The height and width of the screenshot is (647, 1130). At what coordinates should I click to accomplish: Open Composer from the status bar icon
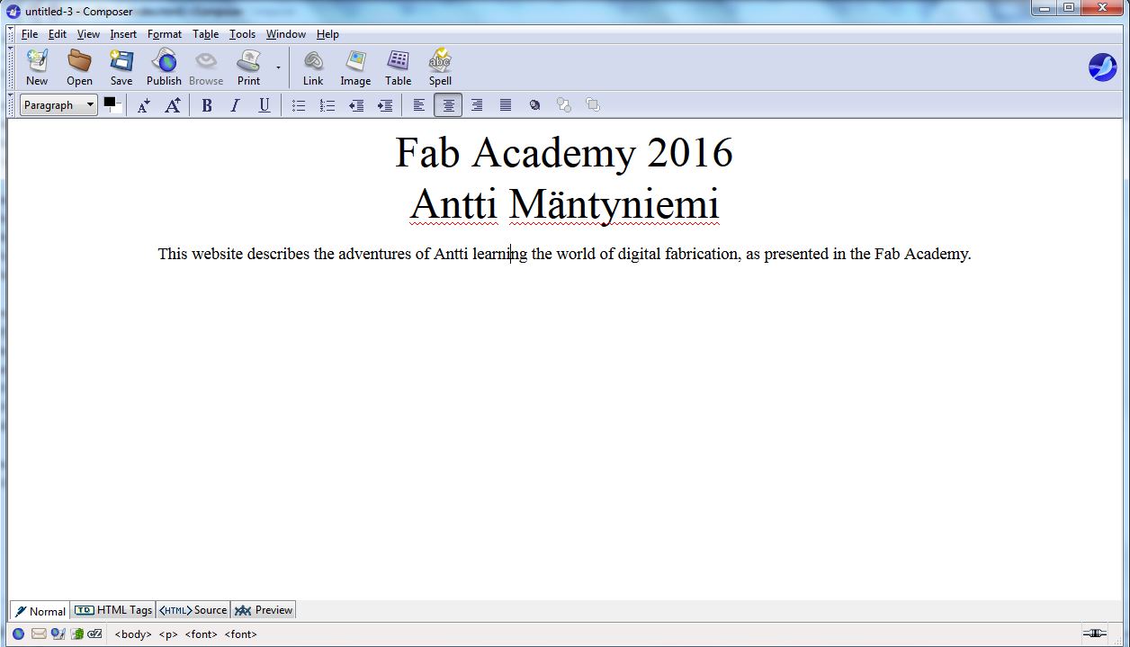pyautogui.click(x=58, y=634)
